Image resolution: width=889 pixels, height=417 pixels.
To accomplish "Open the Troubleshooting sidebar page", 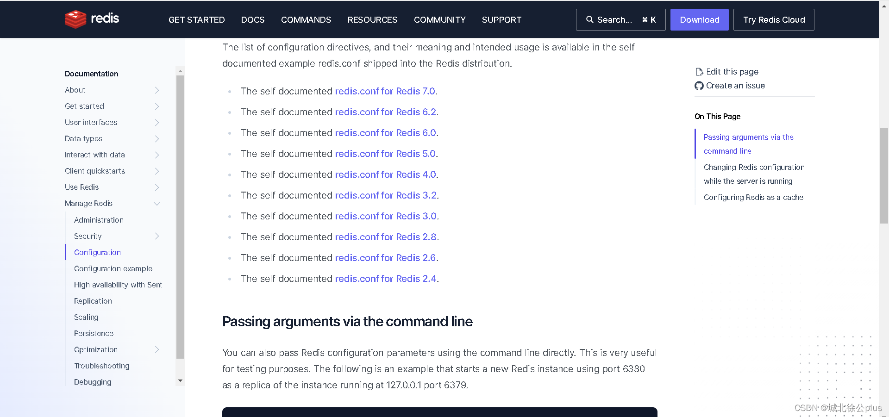I will (102, 366).
